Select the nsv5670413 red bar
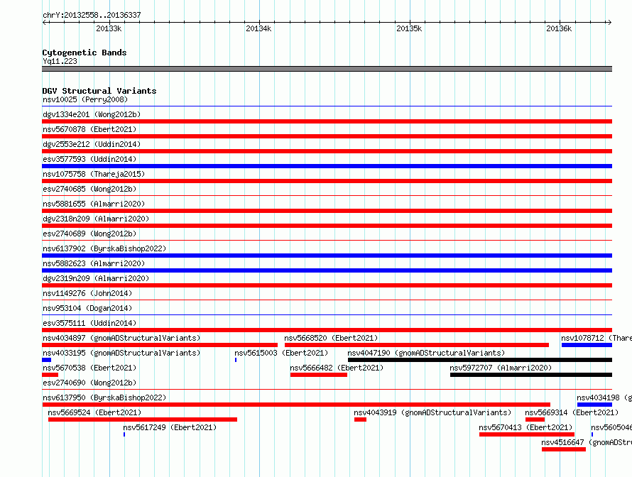The width and height of the screenshot is (632, 477). (527, 434)
